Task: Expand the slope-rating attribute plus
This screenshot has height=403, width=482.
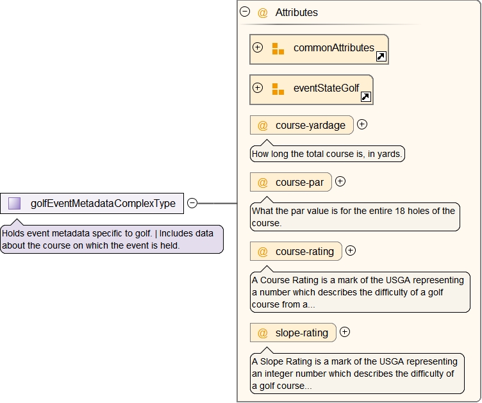Action: (345, 331)
